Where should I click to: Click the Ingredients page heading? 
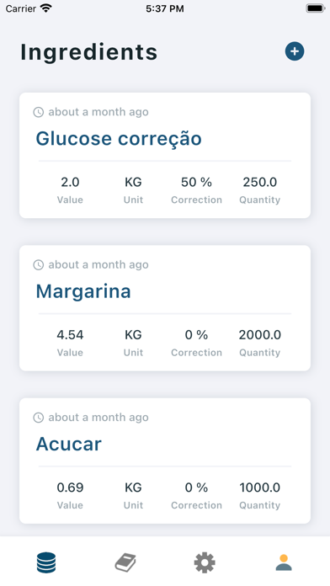pos(88,52)
